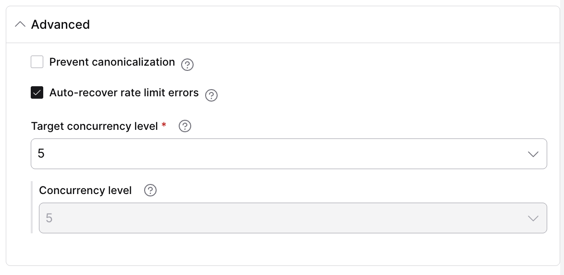Screen dimensions: 564x275
Task: Click the vertical scrollbar on the right edge
Action: point(562,137)
